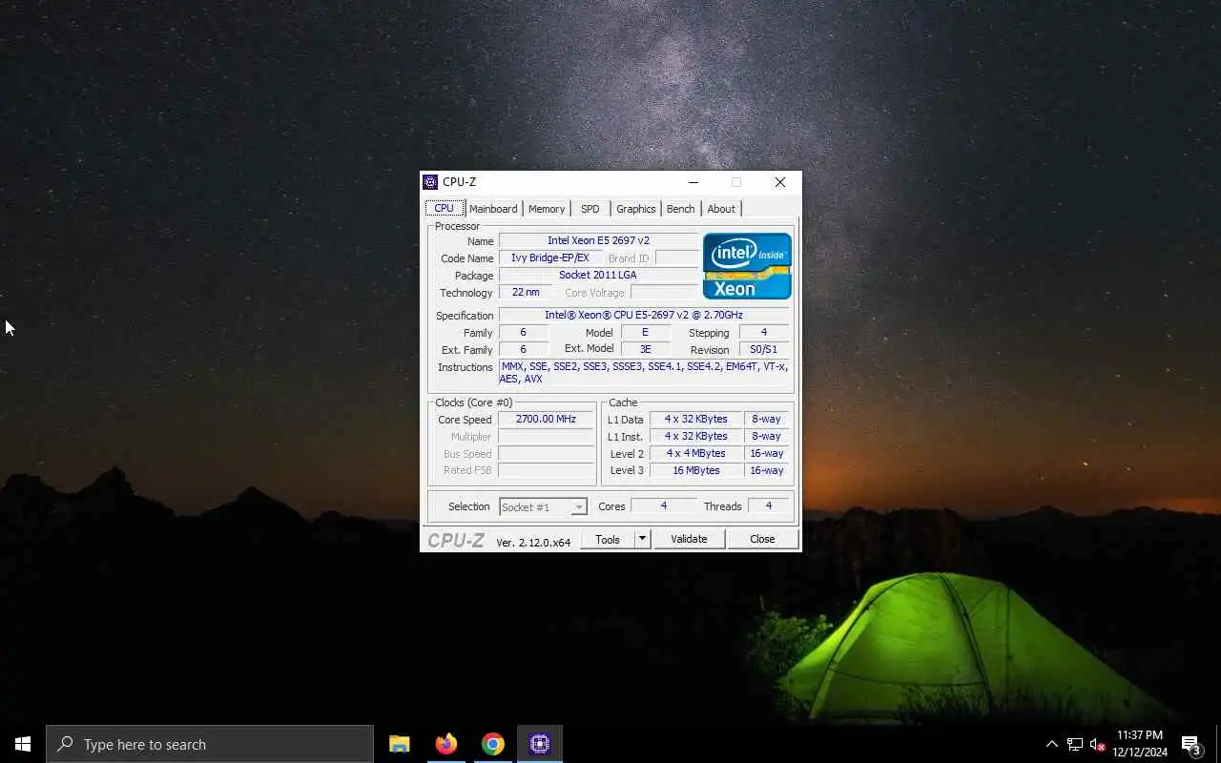The image size is (1221, 763).
Task: Open the network status tray icon
Action: 1074,744
